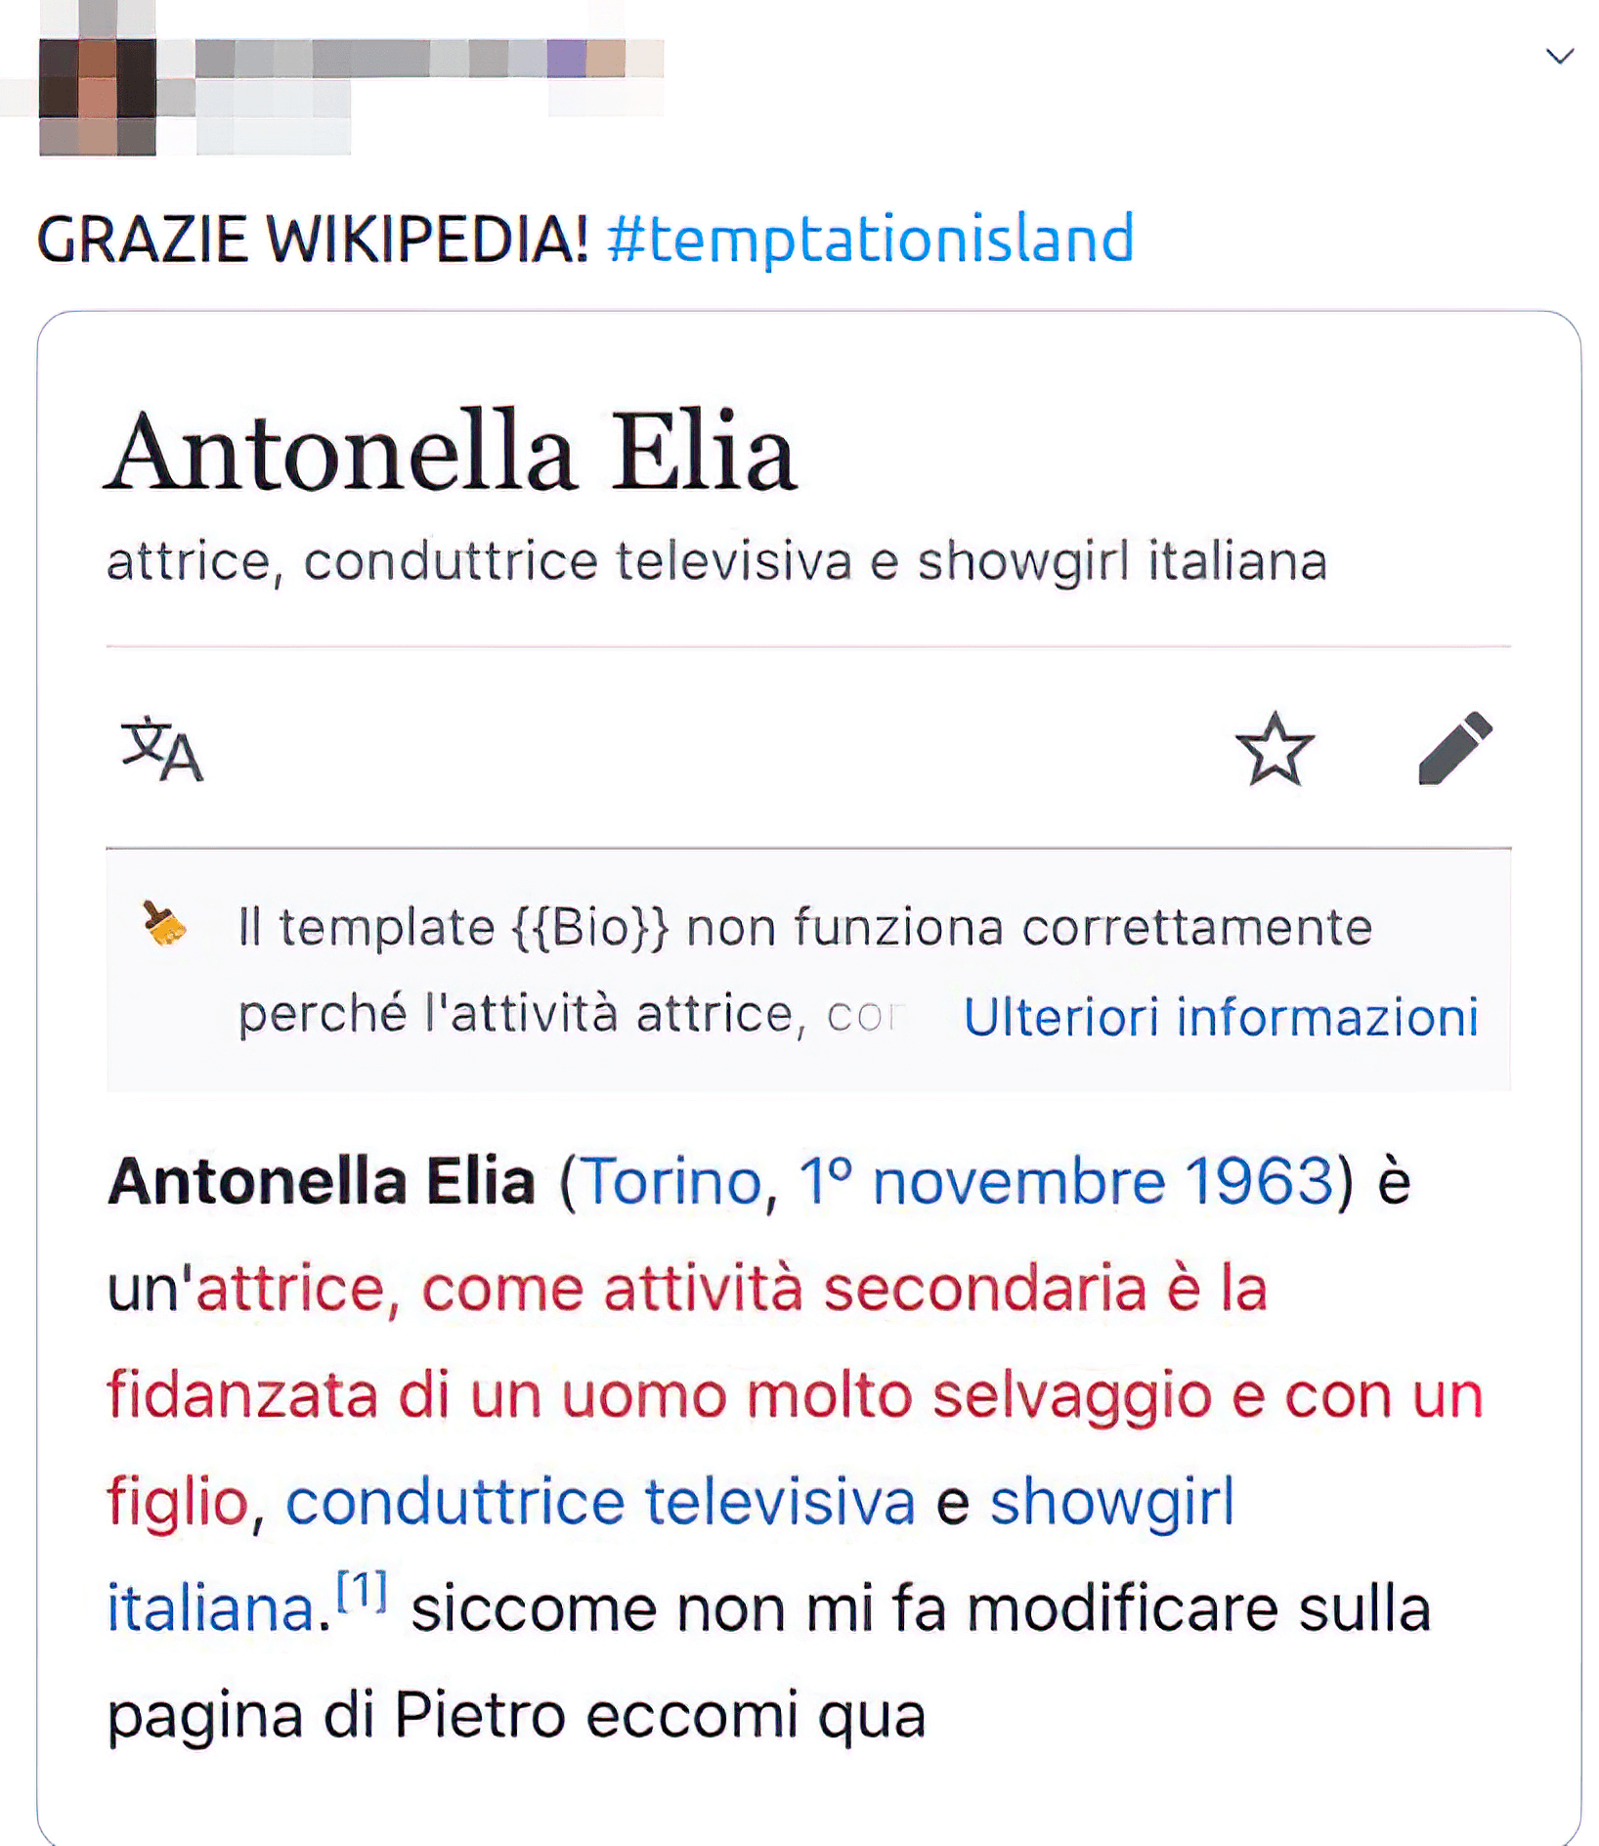Click the "Ulteriori informazioni" link
Screen dimensions: 1599x1846
point(1221,1017)
